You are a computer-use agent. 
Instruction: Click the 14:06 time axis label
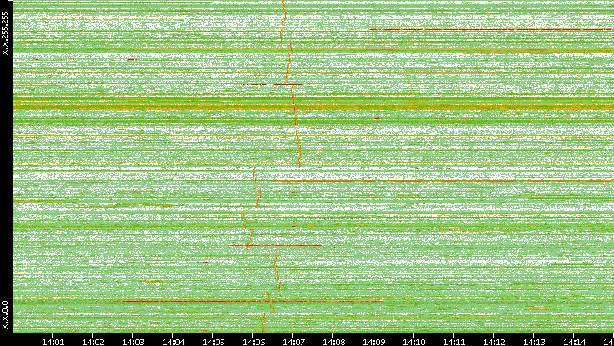click(x=253, y=342)
